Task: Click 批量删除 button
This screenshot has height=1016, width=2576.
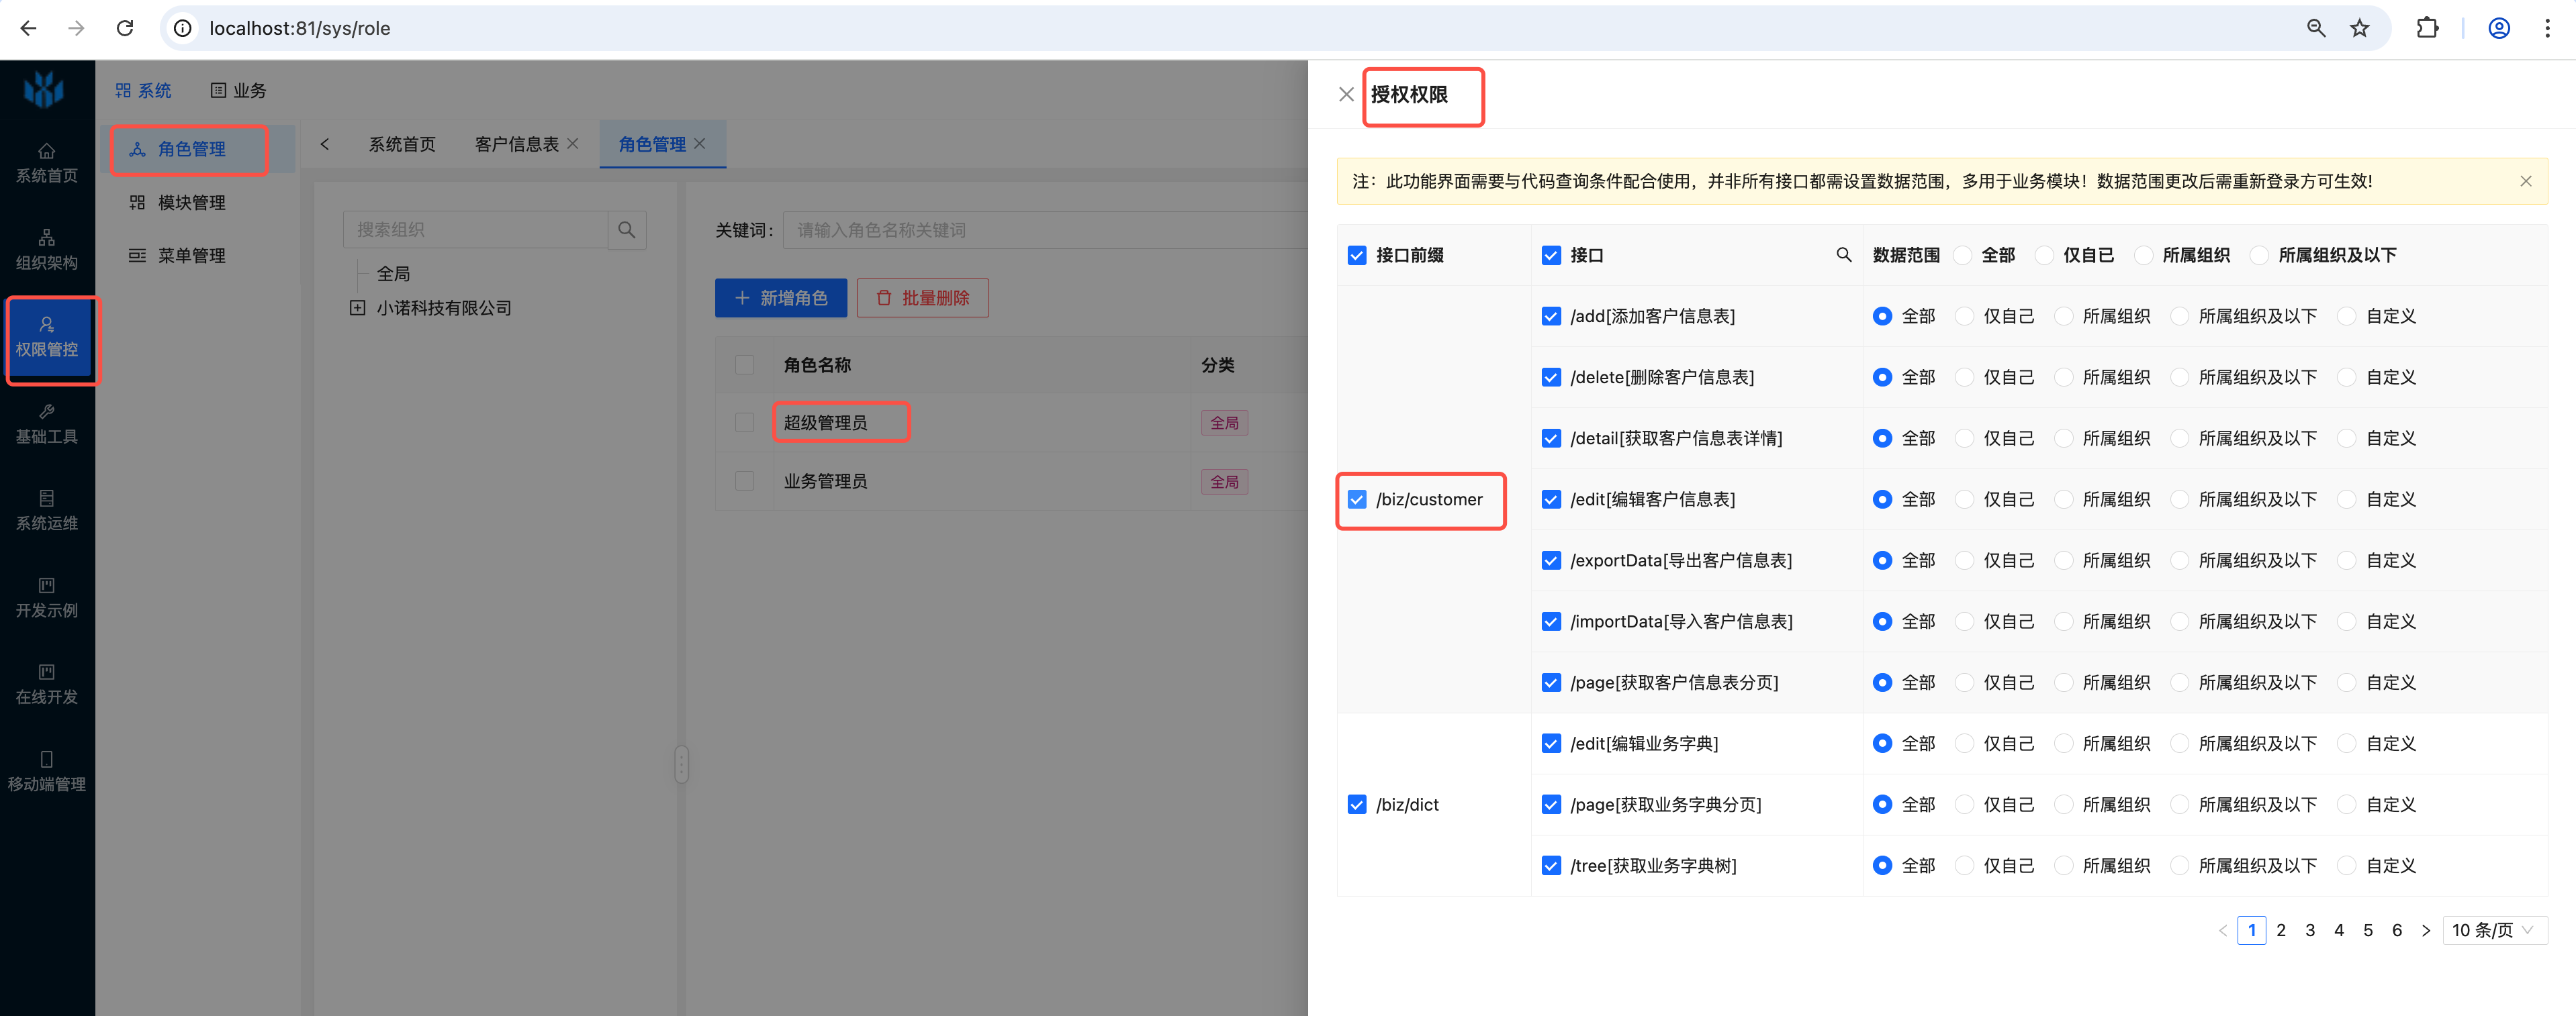Action: click(x=922, y=298)
